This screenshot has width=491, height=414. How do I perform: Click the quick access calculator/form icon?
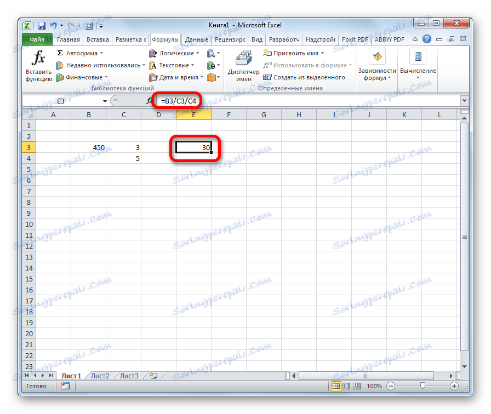coord(89,26)
